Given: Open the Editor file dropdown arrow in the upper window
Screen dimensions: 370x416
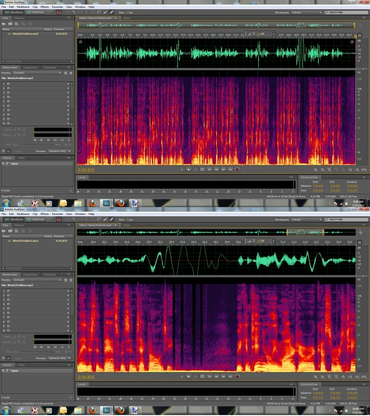Looking at the screenshot, I should (116, 18).
